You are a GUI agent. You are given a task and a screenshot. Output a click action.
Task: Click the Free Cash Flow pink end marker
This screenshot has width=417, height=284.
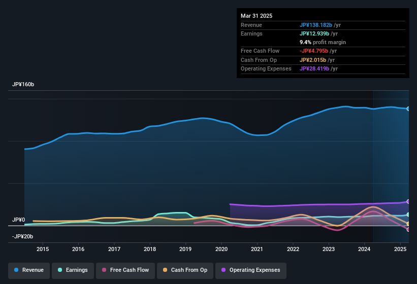pos(408,230)
